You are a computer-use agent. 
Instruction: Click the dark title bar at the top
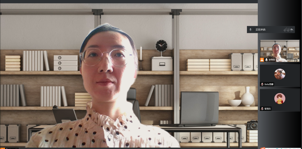pos(129,1)
